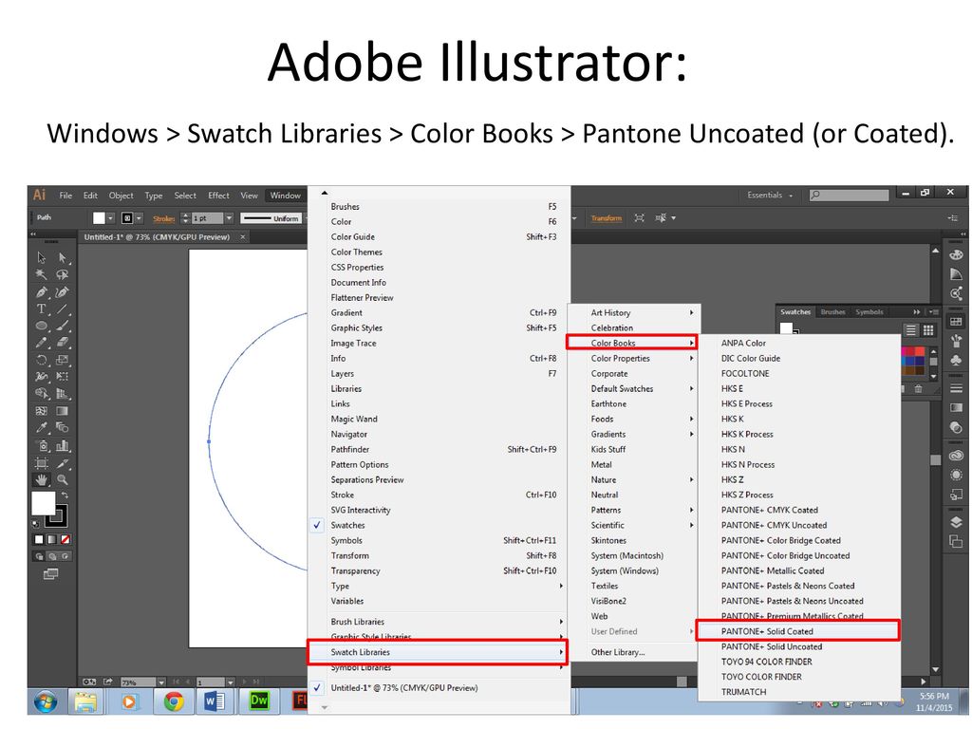This screenshot has width=972, height=729.
Task: Open Microsoft Word from the taskbar
Action: [x=215, y=701]
